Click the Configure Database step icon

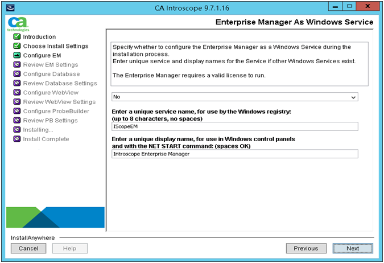(17, 74)
